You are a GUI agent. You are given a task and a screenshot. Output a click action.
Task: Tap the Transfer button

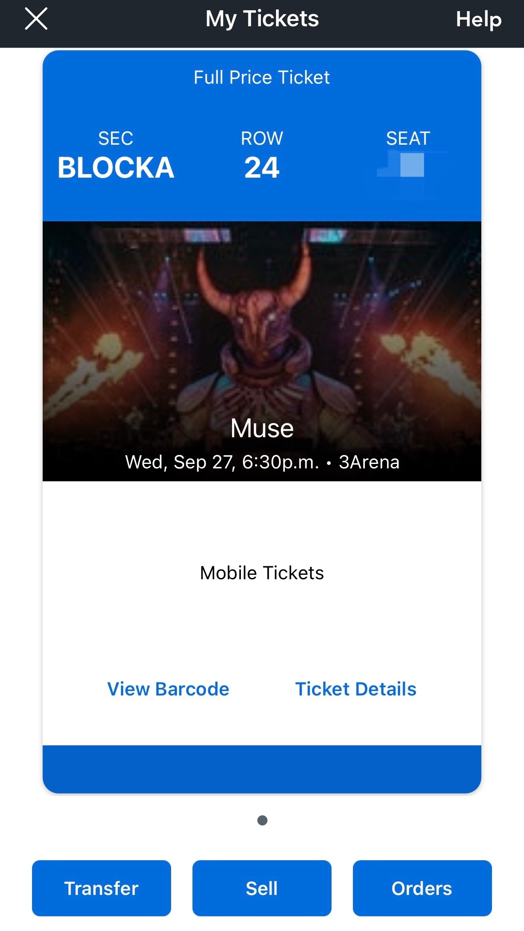coord(101,888)
